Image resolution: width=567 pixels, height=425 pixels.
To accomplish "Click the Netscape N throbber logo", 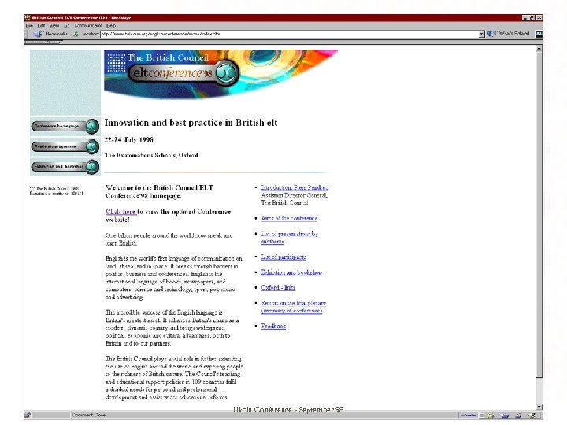I will tap(539, 34).
